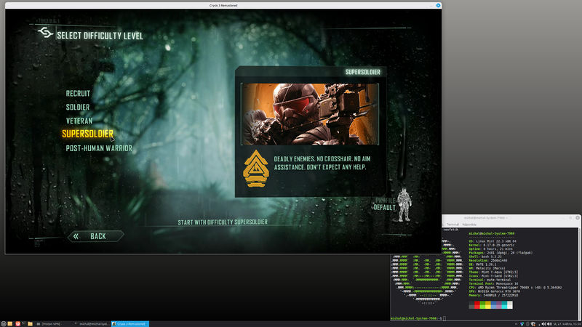The width and height of the screenshot is (582, 327).
Task: Click the Crysis logo beside Select Difficulty Level
Action: point(45,33)
